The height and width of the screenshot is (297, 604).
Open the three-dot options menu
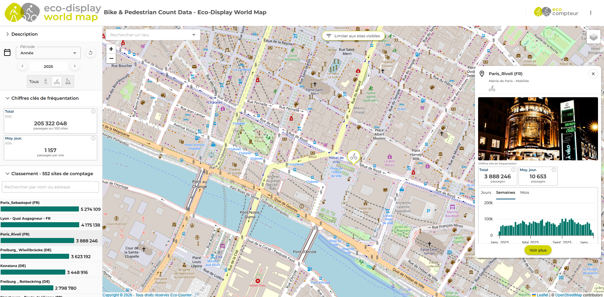pyautogui.click(x=590, y=13)
